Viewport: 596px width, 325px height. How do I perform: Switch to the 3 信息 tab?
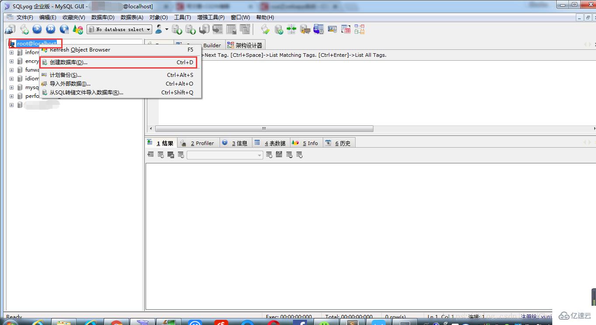[x=235, y=143]
